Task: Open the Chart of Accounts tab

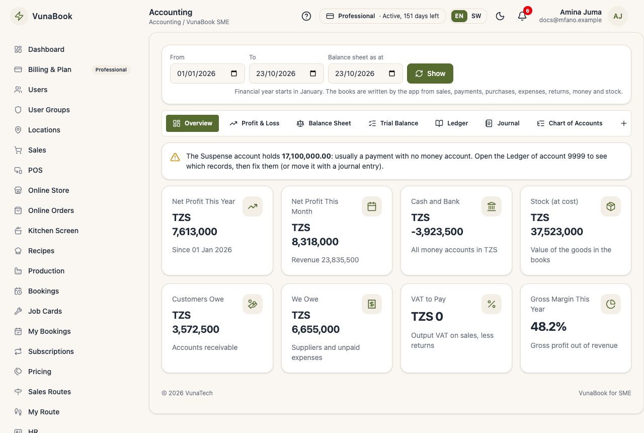Action: tap(570, 123)
